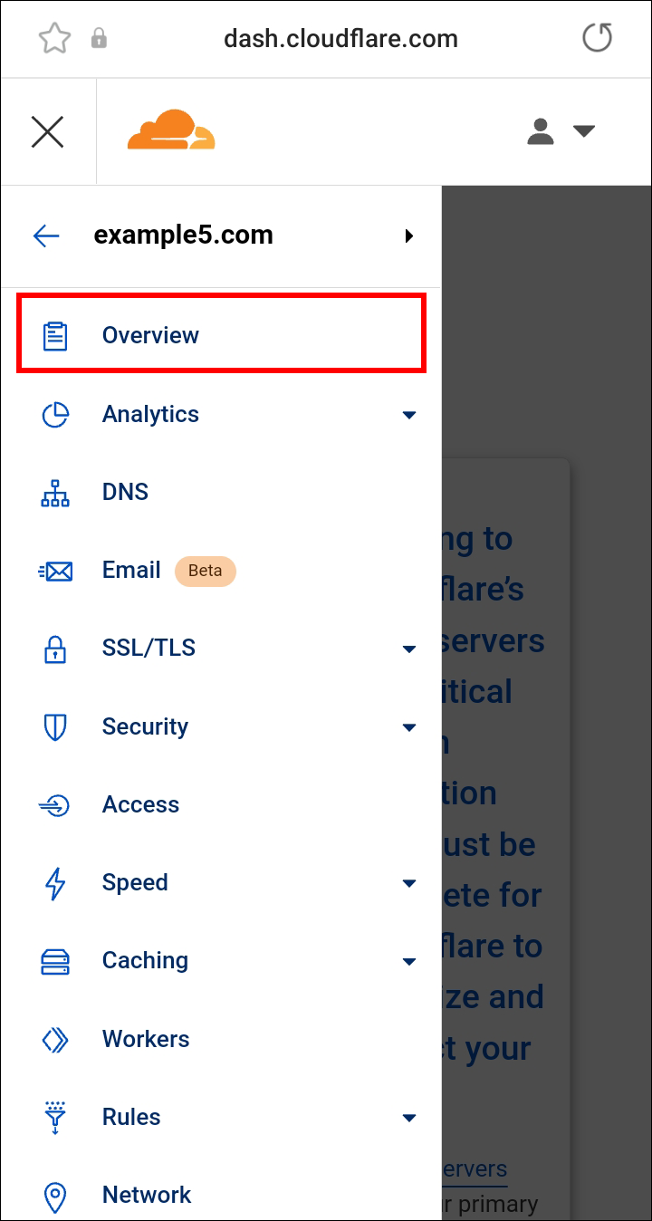Open the Email menu item

pyautogui.click(x=131, y=571)
